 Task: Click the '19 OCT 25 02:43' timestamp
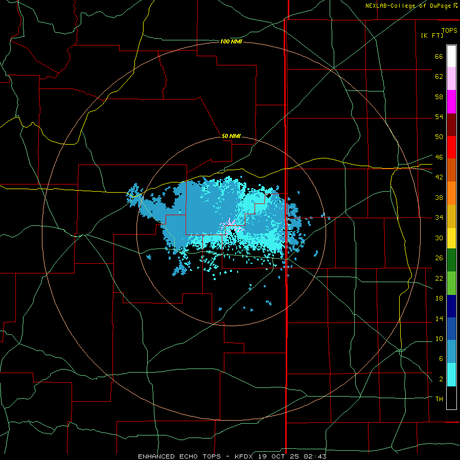coord(292,456)
